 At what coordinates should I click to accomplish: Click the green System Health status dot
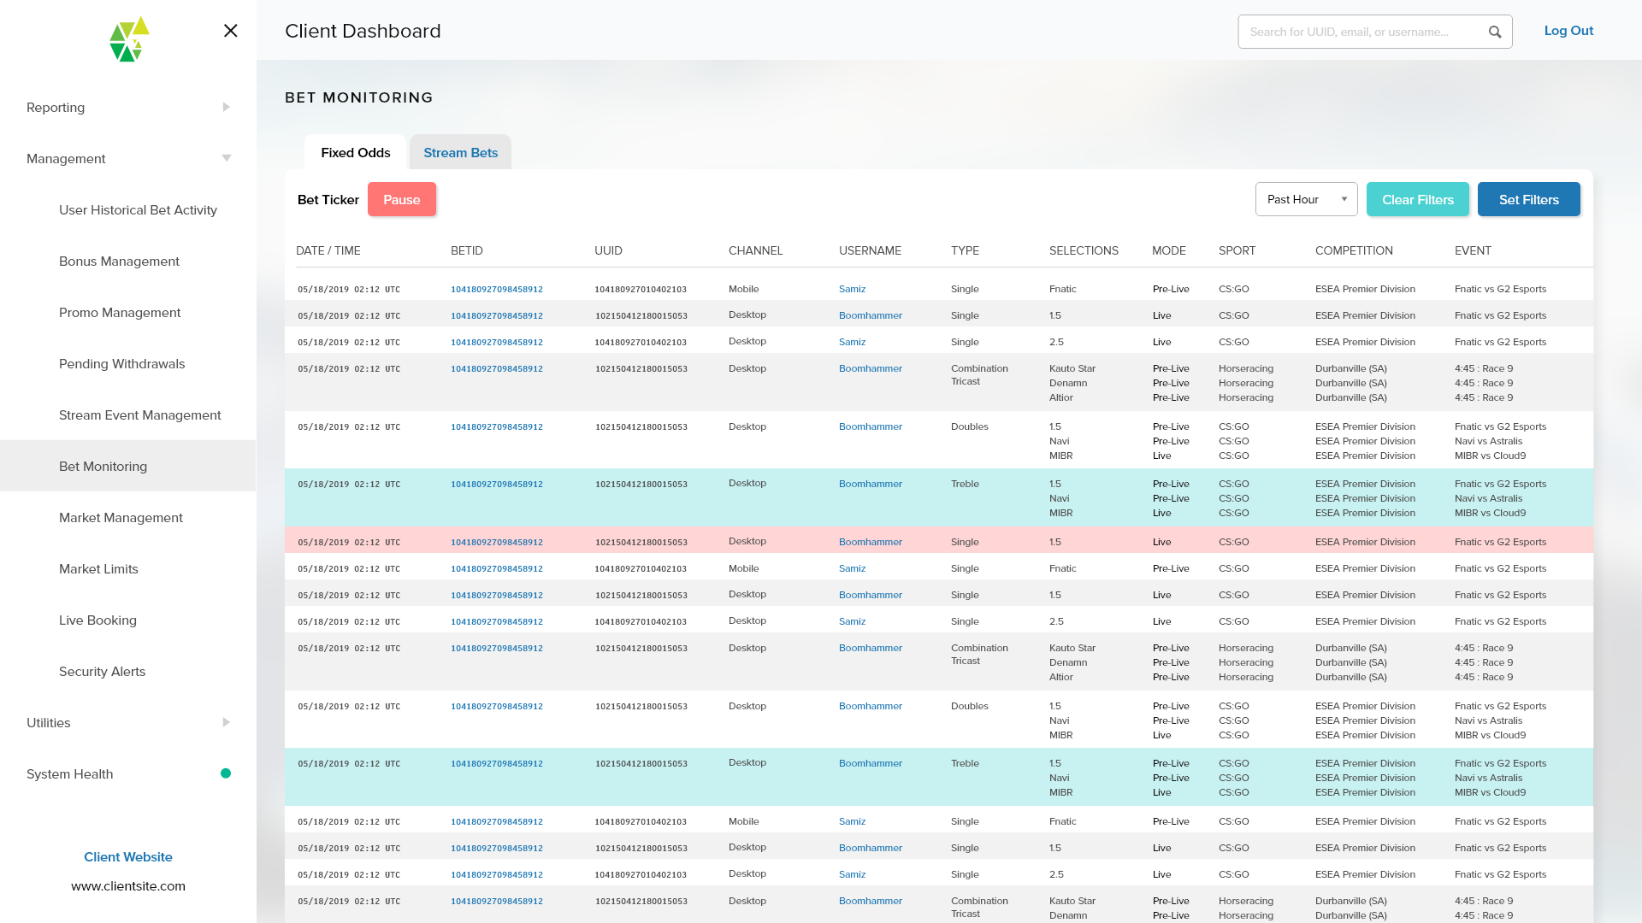(x=226, y=773)
